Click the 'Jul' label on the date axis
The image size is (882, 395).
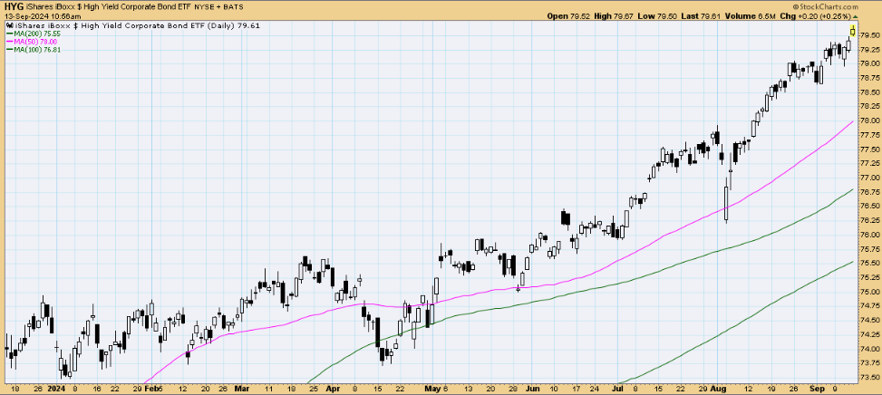617,389
